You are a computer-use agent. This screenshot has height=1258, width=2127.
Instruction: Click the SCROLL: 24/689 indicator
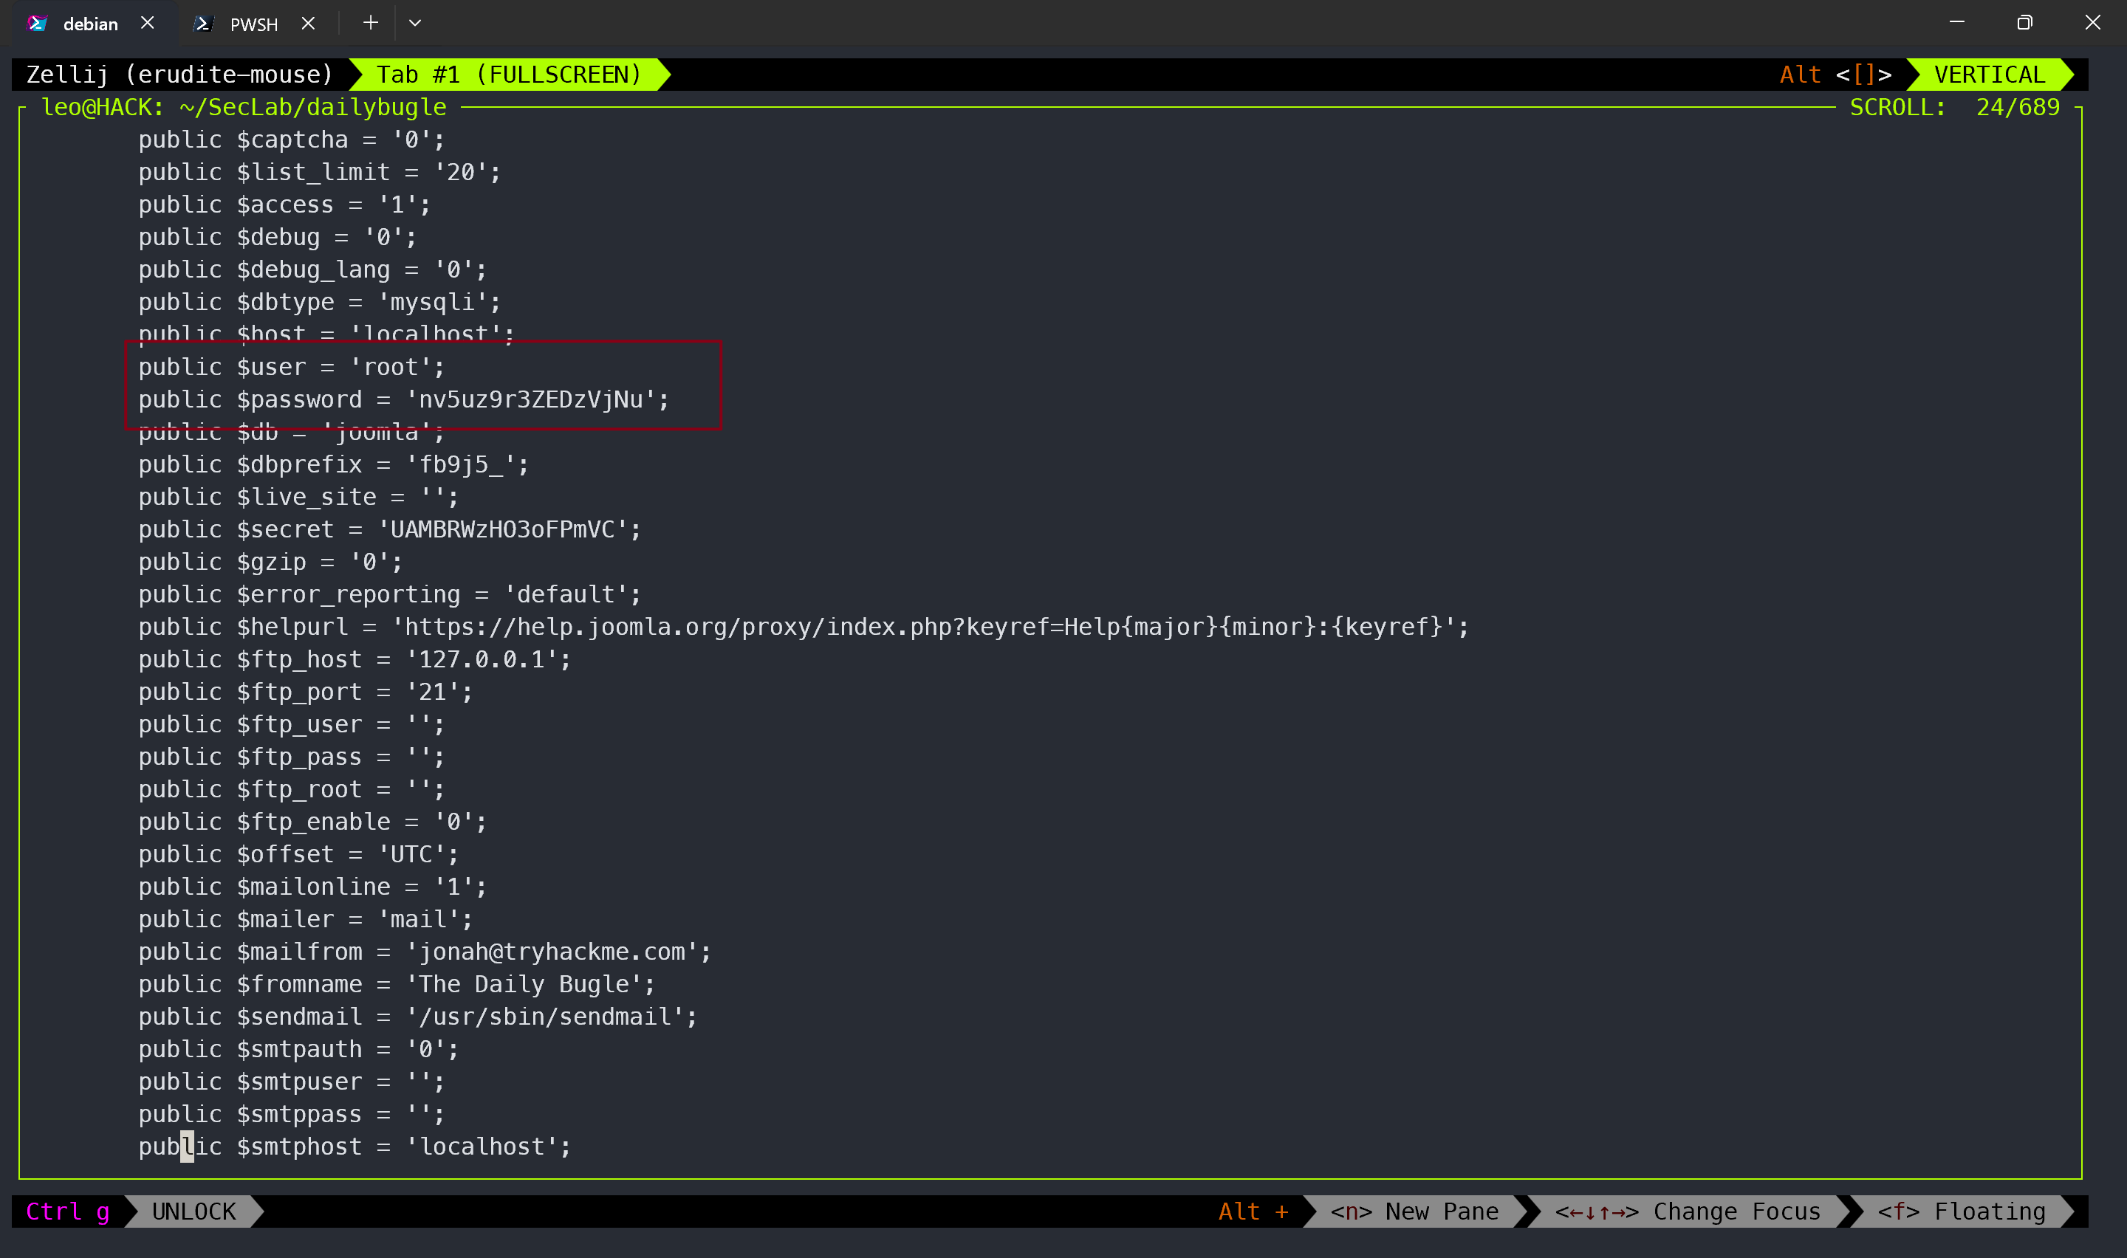click(x=1954, y=107)
